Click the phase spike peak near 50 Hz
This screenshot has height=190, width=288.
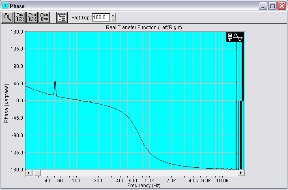click(x=55, y=78)
